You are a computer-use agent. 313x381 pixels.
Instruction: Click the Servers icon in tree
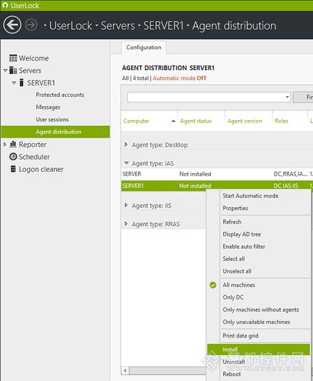pos(13,71)
